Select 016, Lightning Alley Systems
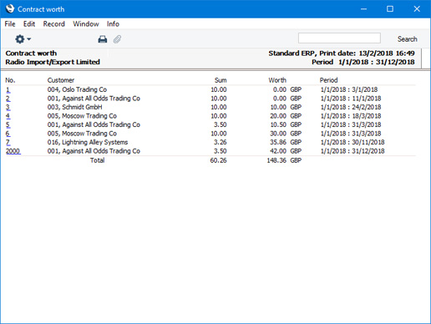The width and height of the screenshot is (431, 324). pos(88,142)
